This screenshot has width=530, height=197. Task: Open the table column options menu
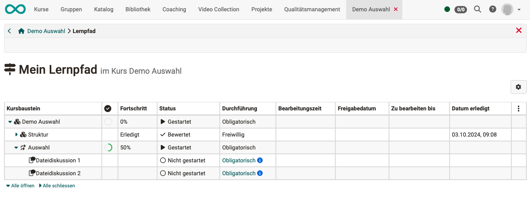coord(519,108)
